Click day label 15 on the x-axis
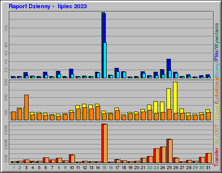 coord(104,168)
